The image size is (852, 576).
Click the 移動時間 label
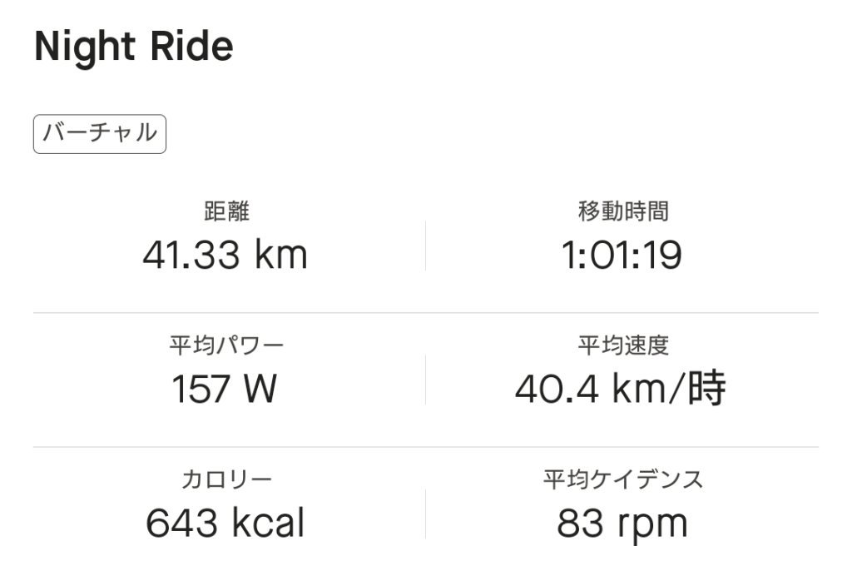[x=623, y=211]
